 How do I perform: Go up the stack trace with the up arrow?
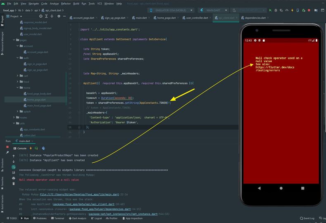point(14,156)
